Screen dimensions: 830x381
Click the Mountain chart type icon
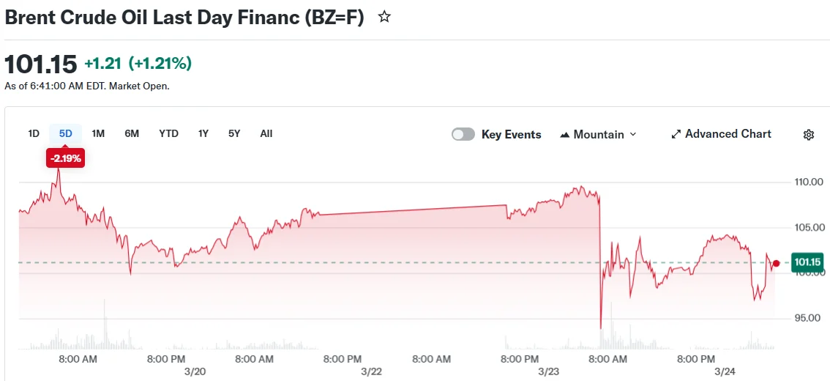[565, 135]
